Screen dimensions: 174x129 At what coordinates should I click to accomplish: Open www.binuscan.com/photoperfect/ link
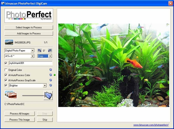(x=151, y=125)
